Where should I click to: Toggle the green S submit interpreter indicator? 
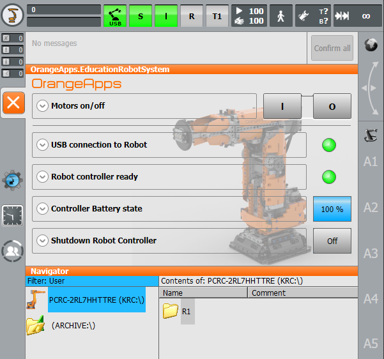[141, 16]
